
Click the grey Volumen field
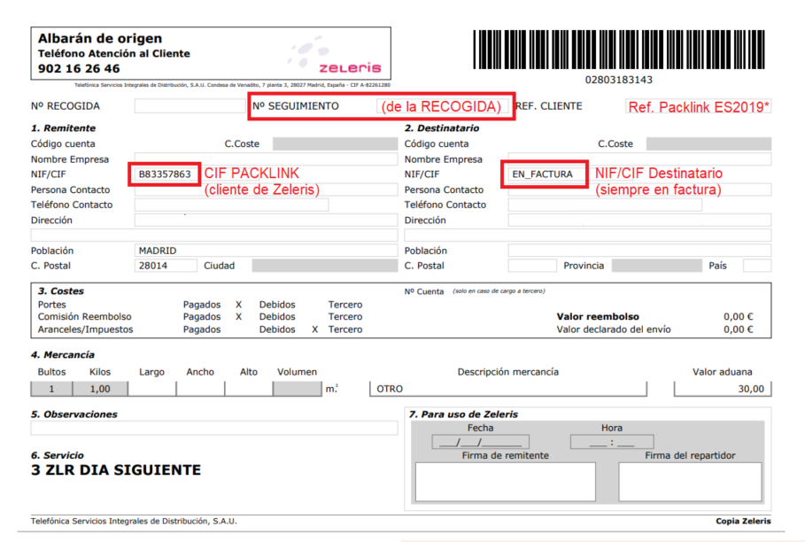coord(298,389)
